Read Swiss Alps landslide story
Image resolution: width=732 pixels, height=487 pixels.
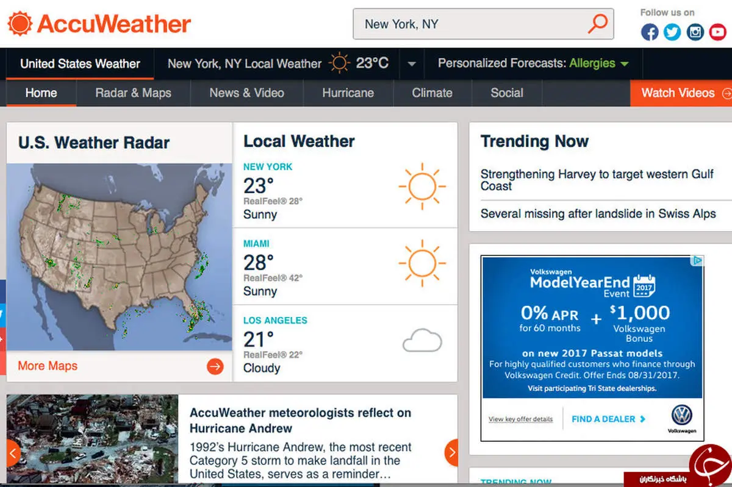click(598, 214)
